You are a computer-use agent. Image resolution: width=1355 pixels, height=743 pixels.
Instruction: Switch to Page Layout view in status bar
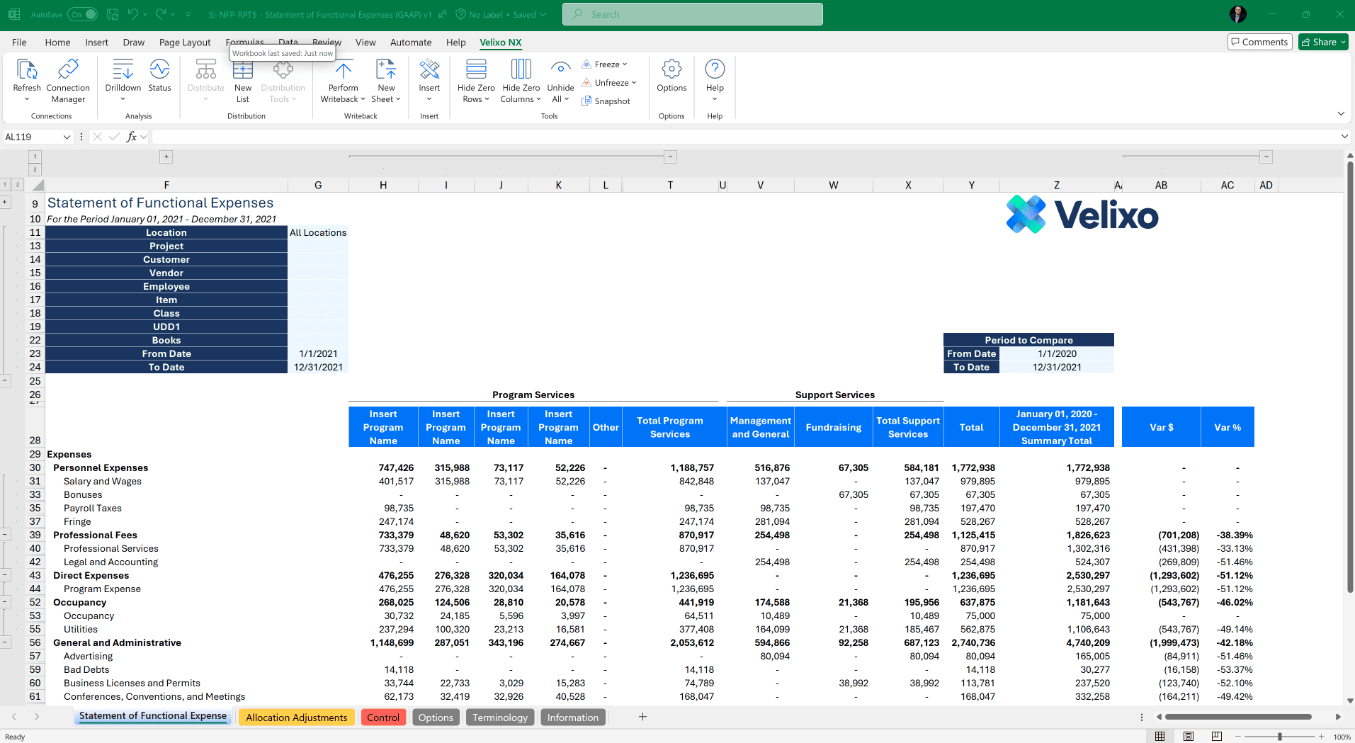tap(1189, 737)
